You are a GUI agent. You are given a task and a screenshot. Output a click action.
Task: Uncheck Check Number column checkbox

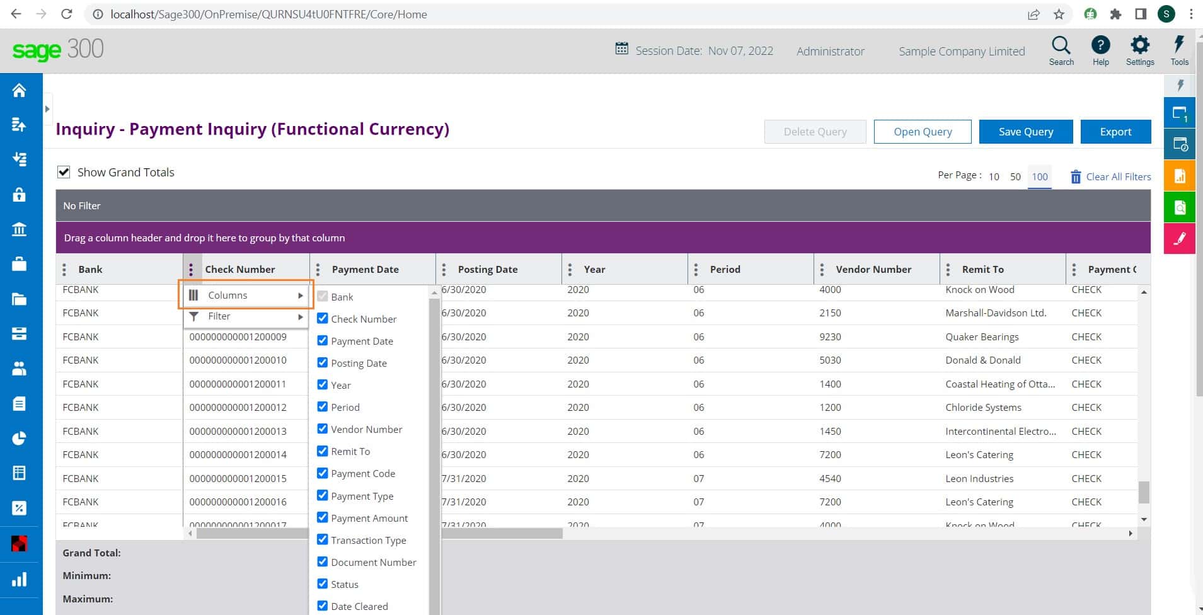coord(322,318)
